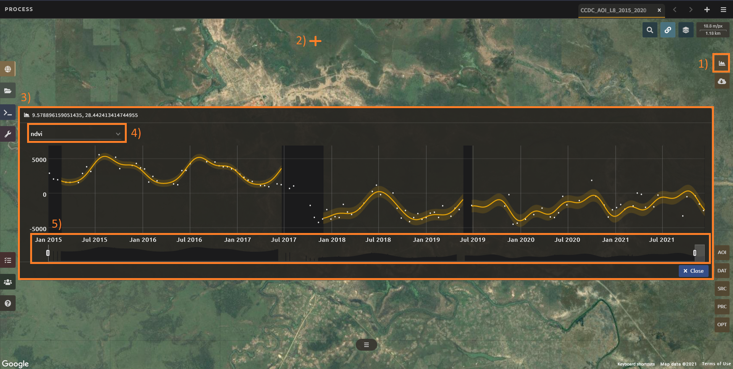Open the map search tool
733x369 pixels.
click(x=649, y=30)
